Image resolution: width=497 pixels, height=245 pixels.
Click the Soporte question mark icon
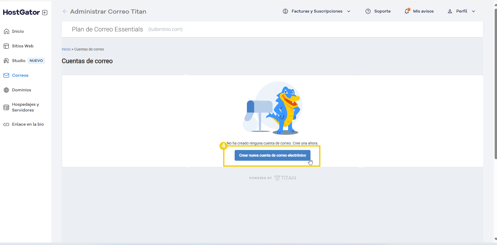tap(368, 11)
